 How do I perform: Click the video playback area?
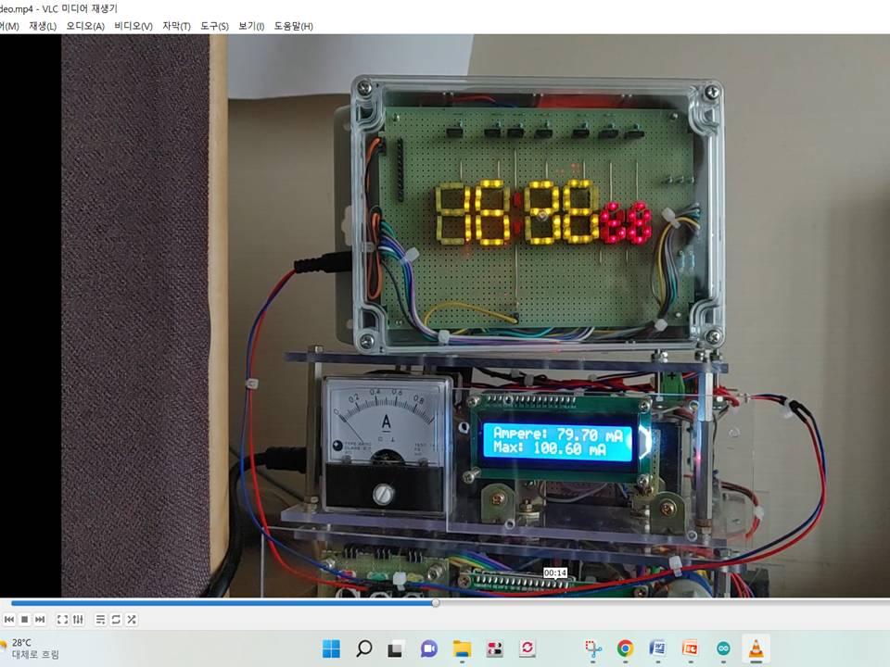click(x=445, y=315)
